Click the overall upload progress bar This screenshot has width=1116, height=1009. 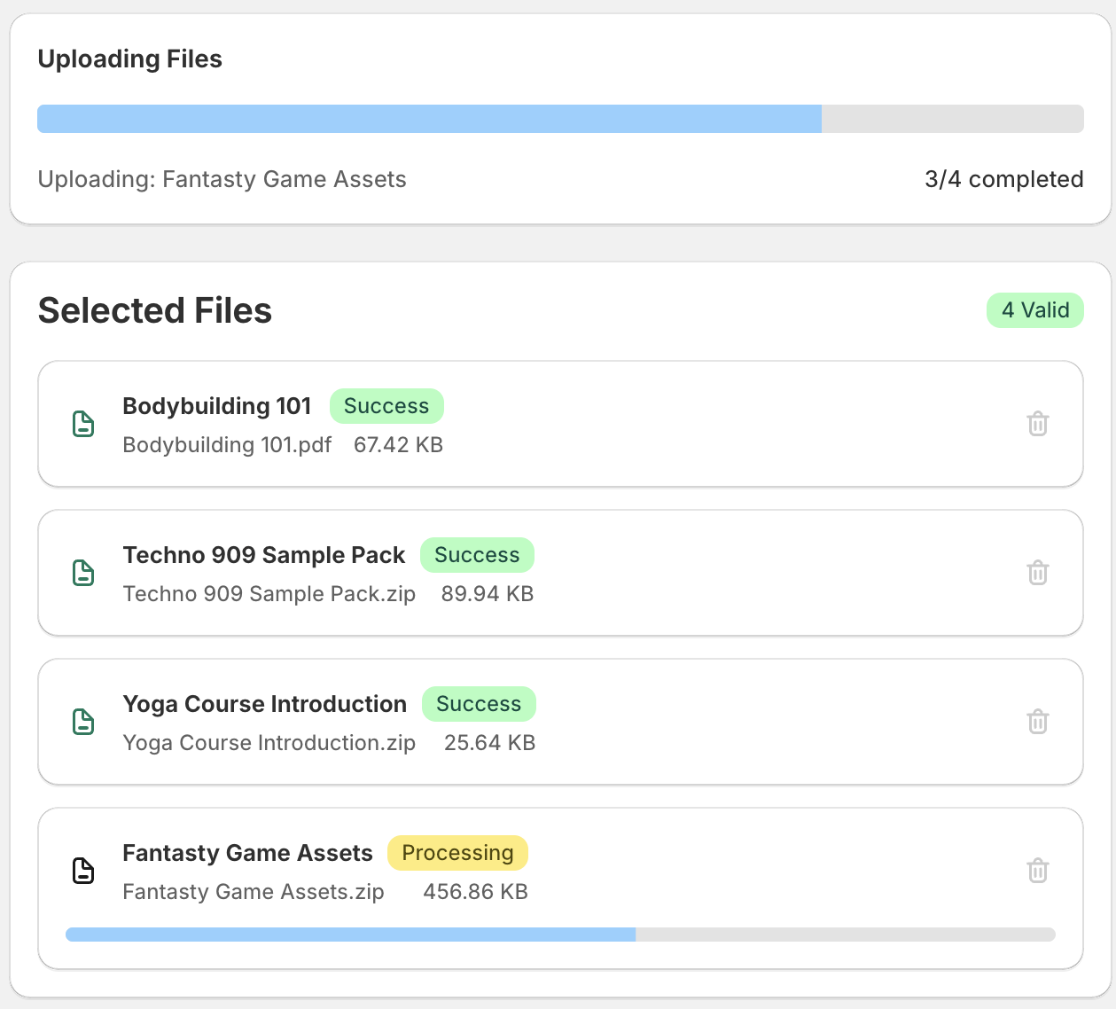[x=560, y=119]
